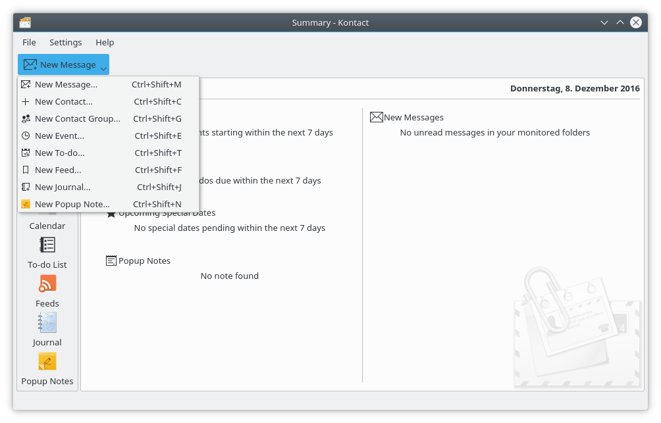The width and height of the screenshot is (661, 423).
Task: Open the Popup Notes sidebar icon
Action: click(x=47, y=361)
